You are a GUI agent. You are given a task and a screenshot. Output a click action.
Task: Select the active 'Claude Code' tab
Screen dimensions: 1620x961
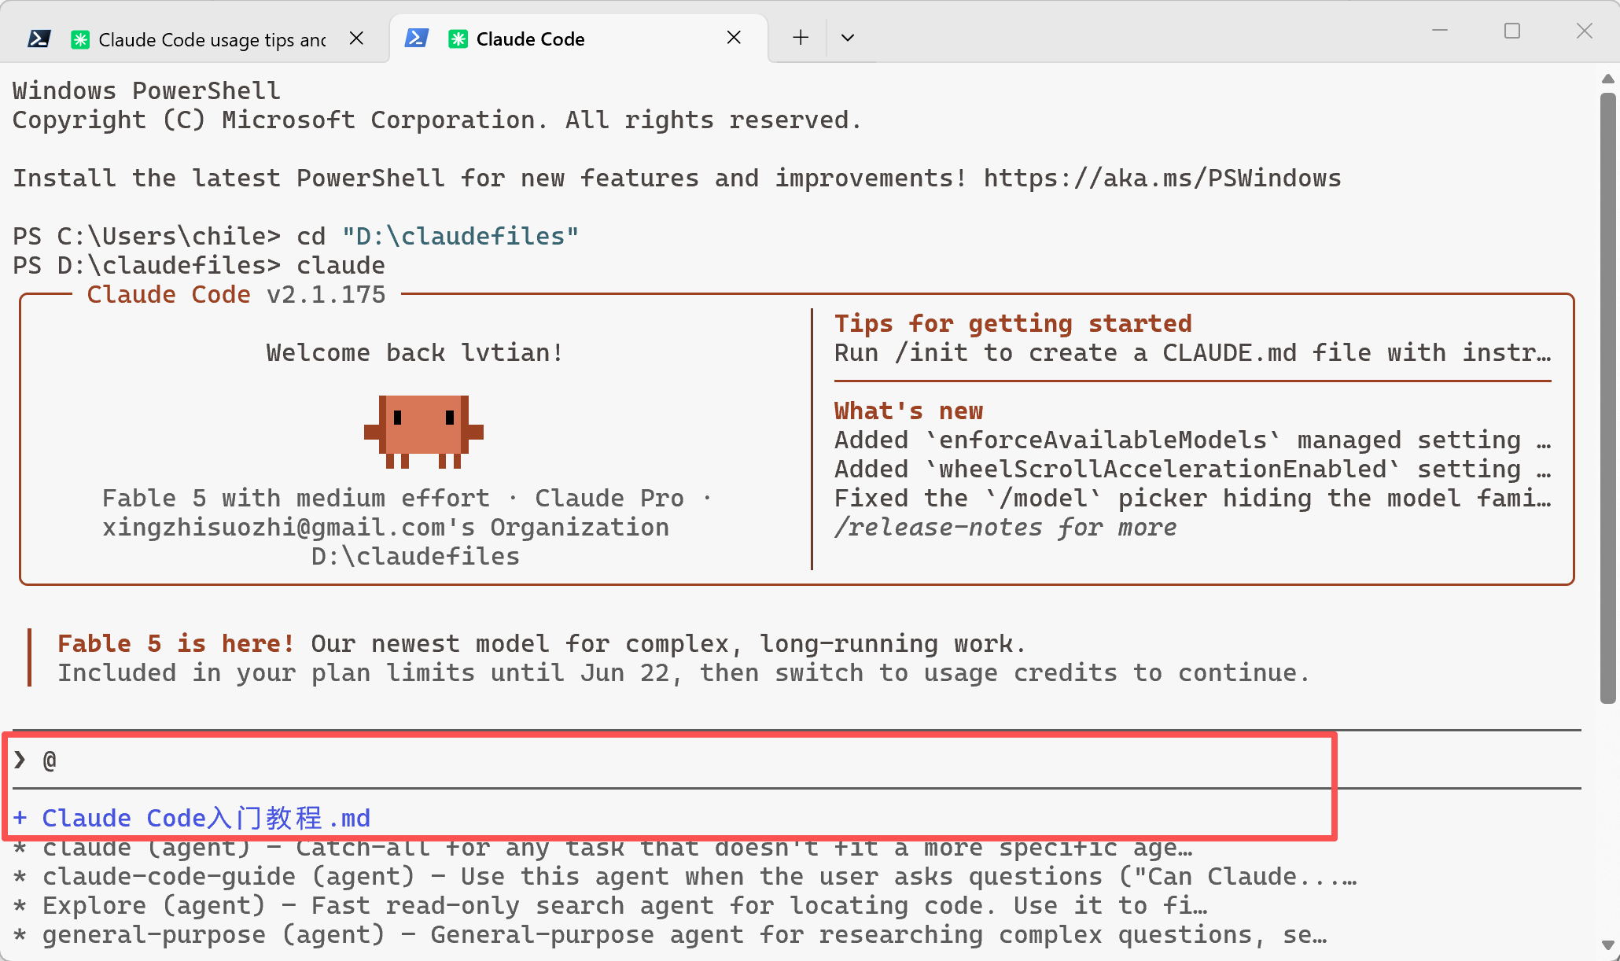(x=577, y=39)
